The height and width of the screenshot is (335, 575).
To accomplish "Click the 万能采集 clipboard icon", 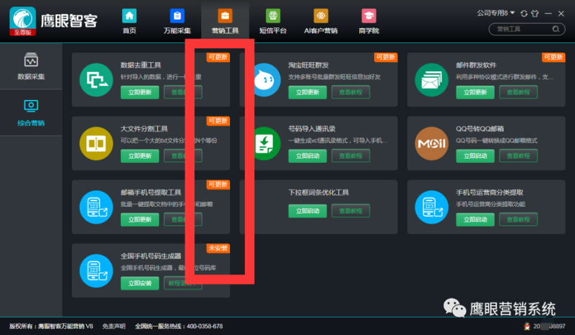I will point(177,16).
